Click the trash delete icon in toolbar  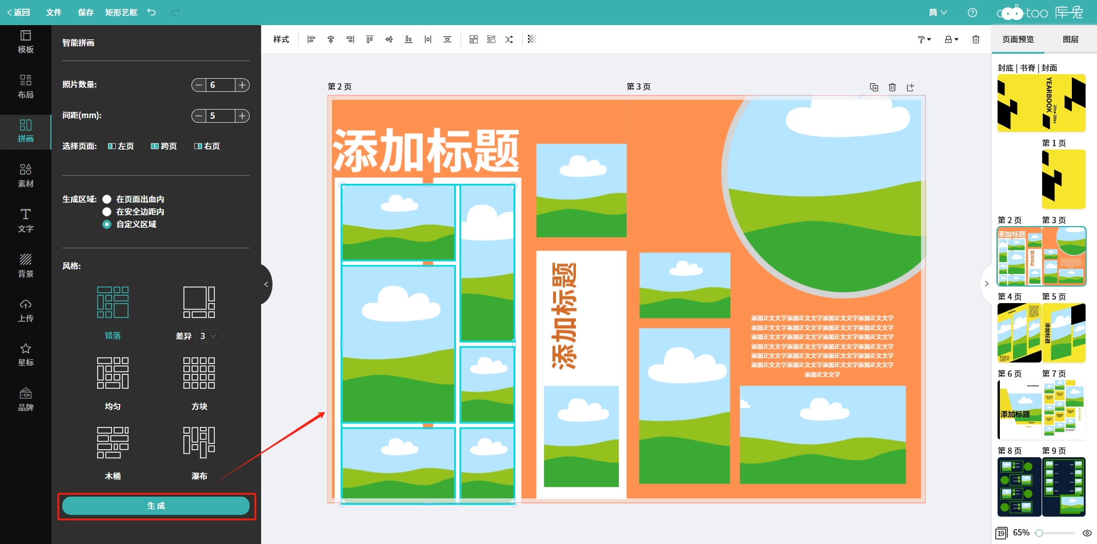click(976, 39)
